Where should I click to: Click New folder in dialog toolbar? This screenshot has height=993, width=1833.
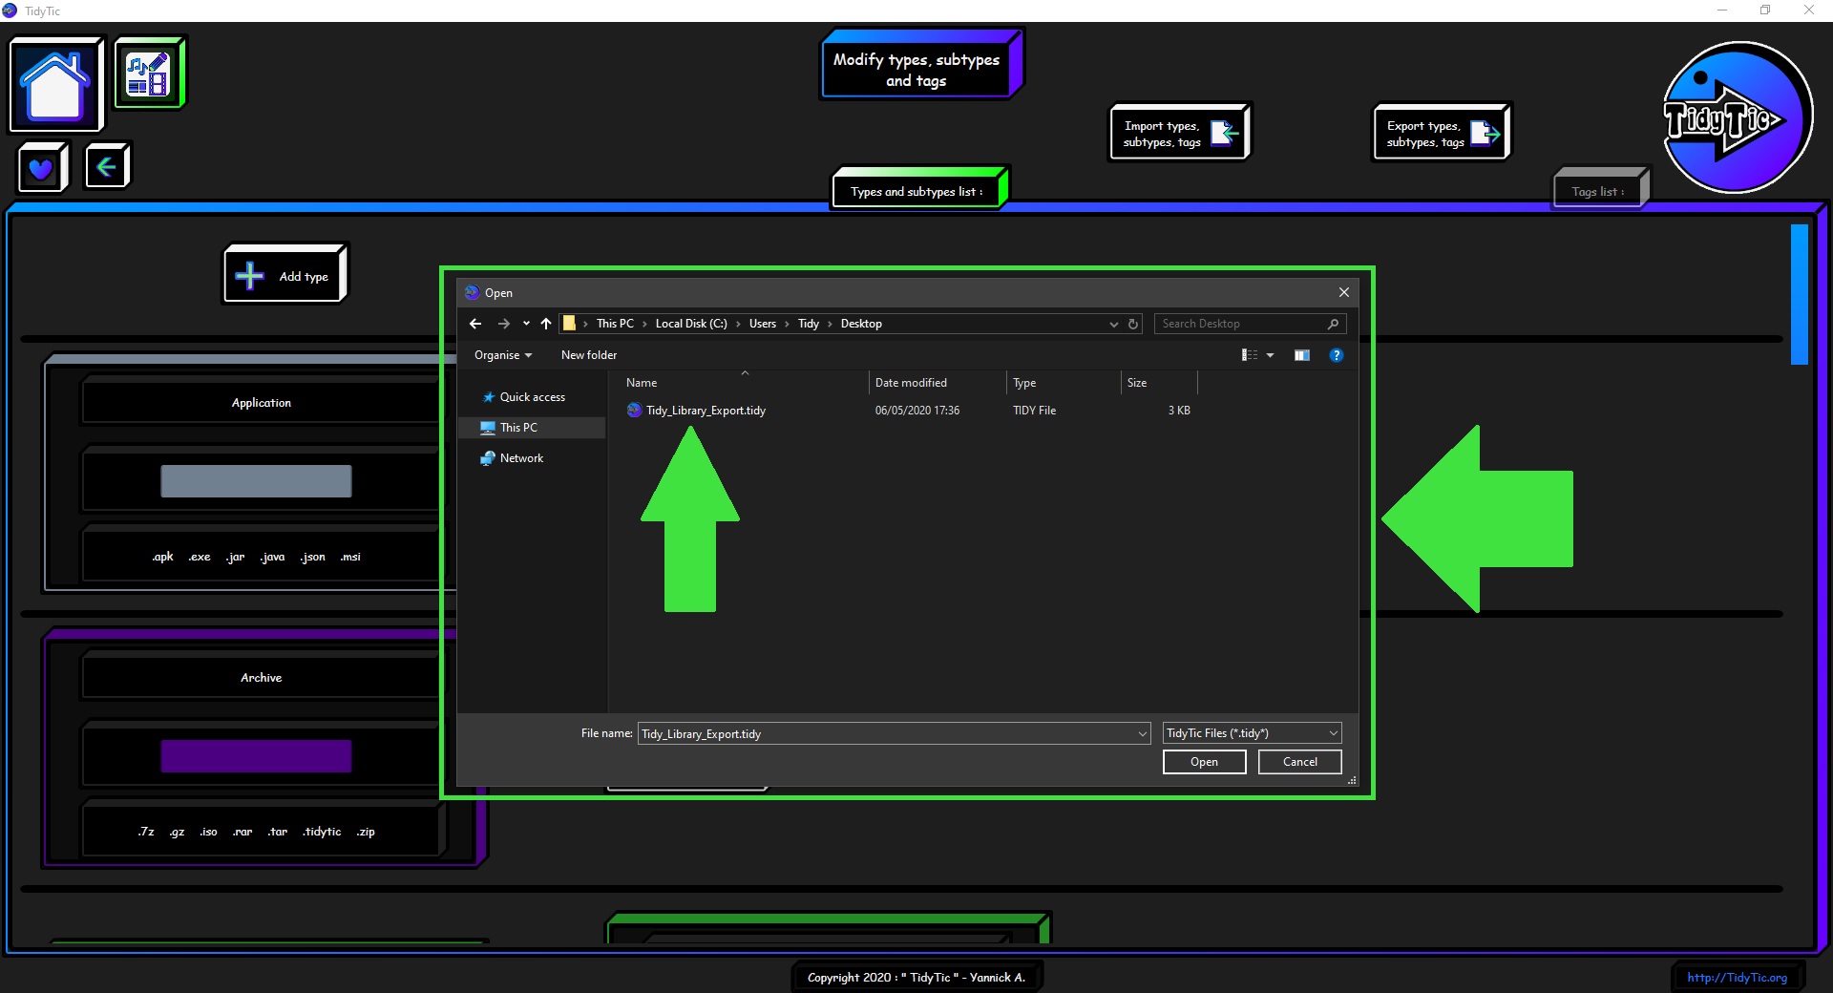(x=589, y=355)
